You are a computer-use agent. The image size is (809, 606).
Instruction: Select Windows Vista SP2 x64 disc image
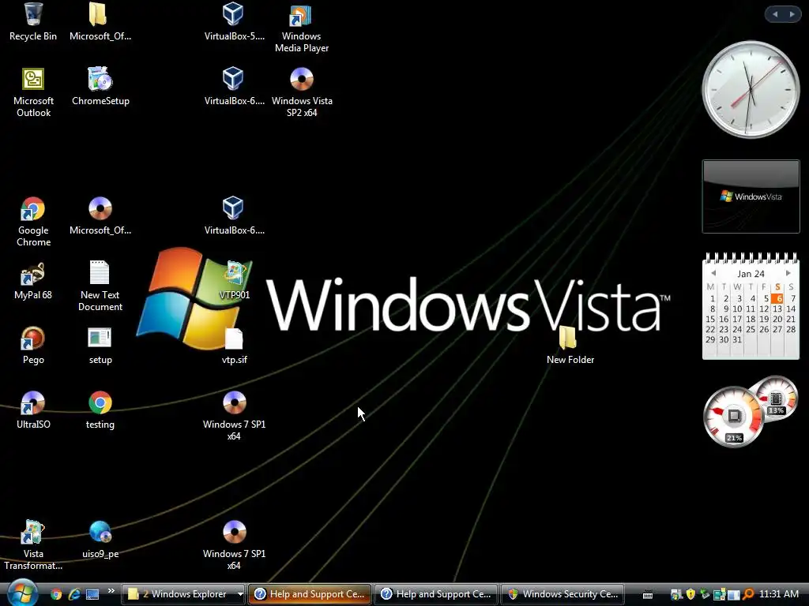302,93
